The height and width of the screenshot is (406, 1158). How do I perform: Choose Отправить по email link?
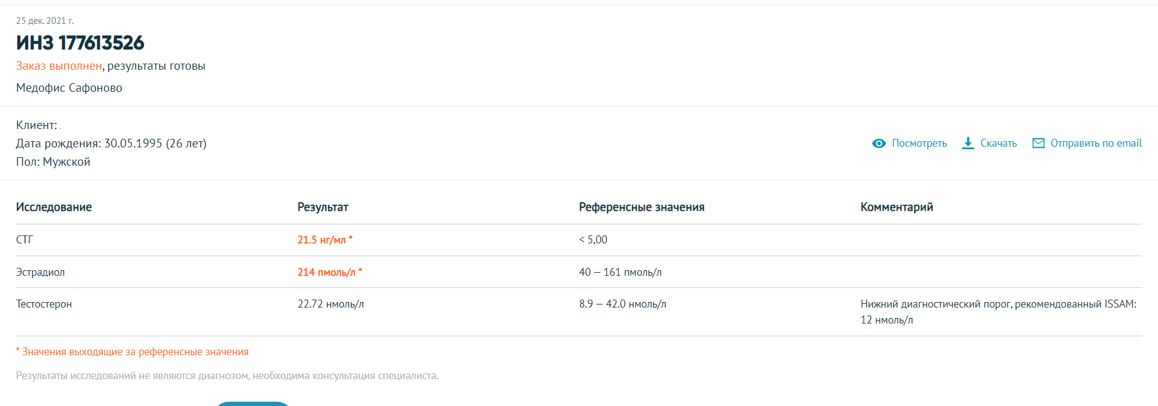tap(1096, 143)
